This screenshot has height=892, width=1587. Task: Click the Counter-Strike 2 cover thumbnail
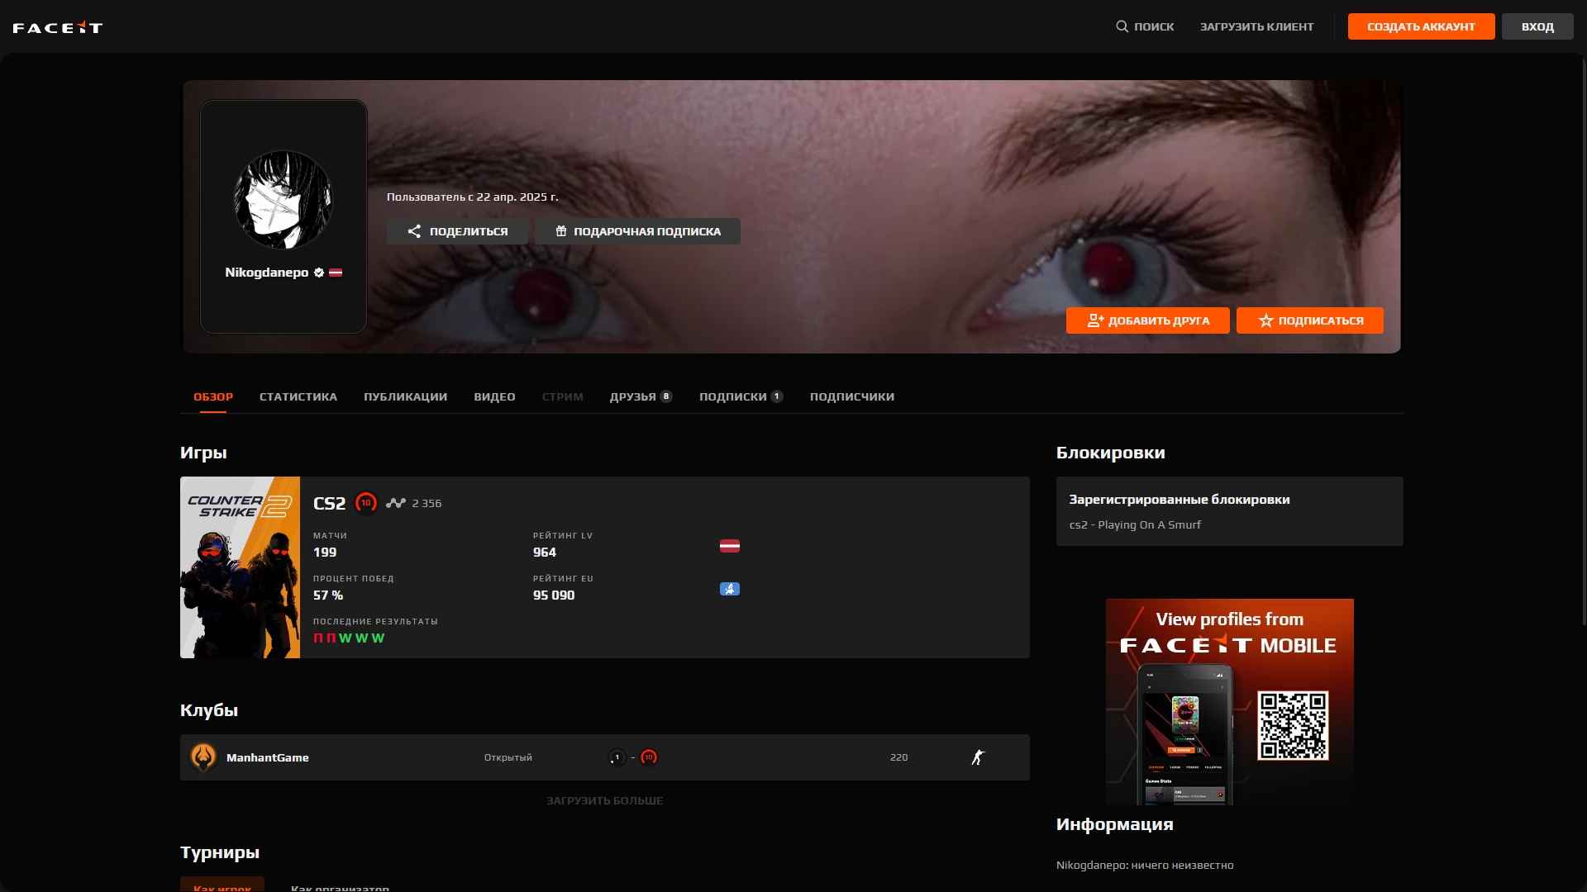point(240,567)
